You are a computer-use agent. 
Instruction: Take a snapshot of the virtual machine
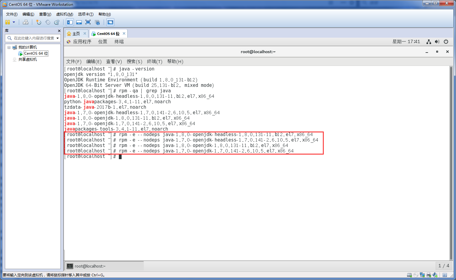click(39, 22)
